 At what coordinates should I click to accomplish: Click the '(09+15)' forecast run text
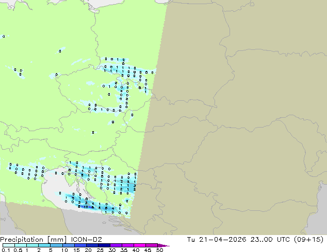(x=308, y=240)
